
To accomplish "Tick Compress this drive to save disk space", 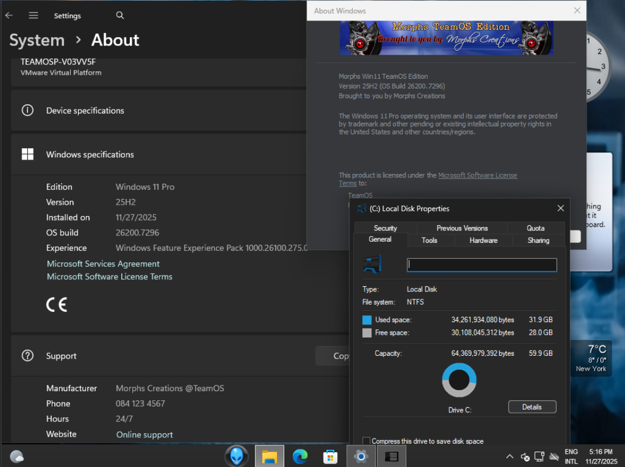I will [366, 441].
